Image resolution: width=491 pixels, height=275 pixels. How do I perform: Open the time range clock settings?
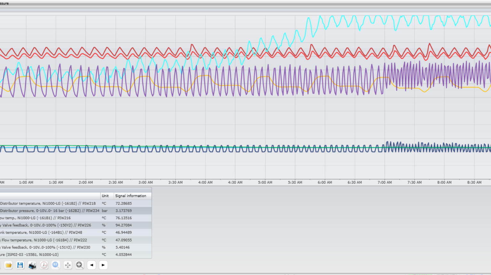(44, 265)
